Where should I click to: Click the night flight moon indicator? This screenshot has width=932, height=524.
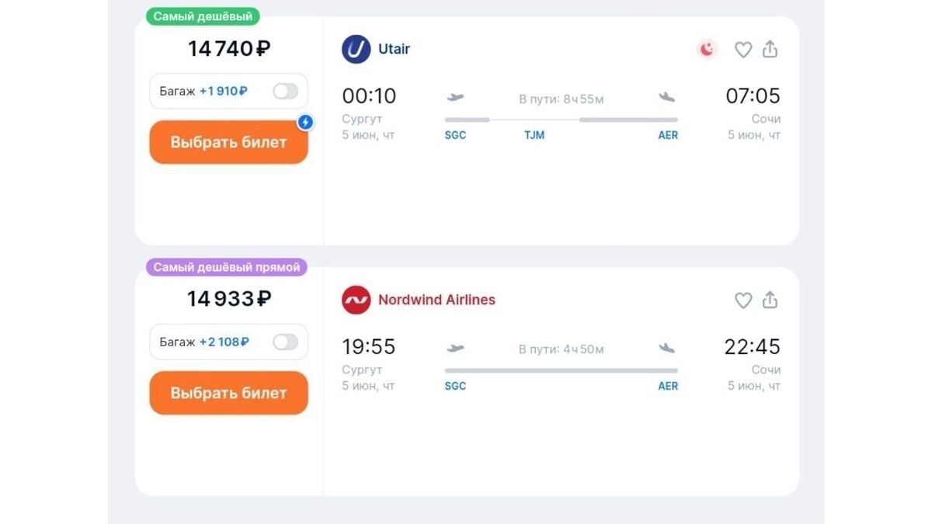click(706, 49)
